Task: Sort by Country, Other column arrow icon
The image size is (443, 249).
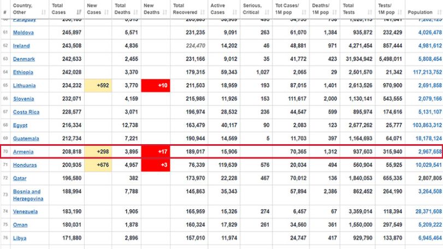Action: point(44,12)
